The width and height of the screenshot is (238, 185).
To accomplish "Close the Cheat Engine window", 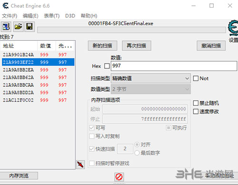I will (x=230, y=6).
